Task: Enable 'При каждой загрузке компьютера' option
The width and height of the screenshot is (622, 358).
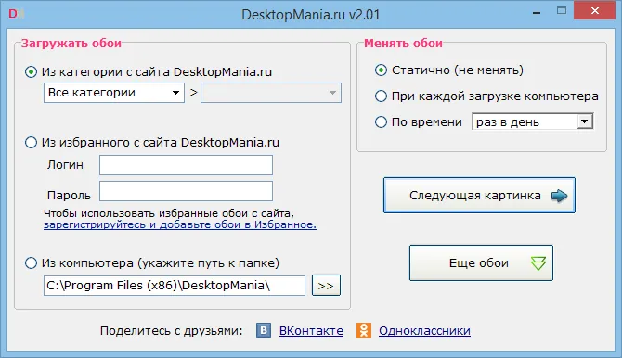Action: pos(381,96)
